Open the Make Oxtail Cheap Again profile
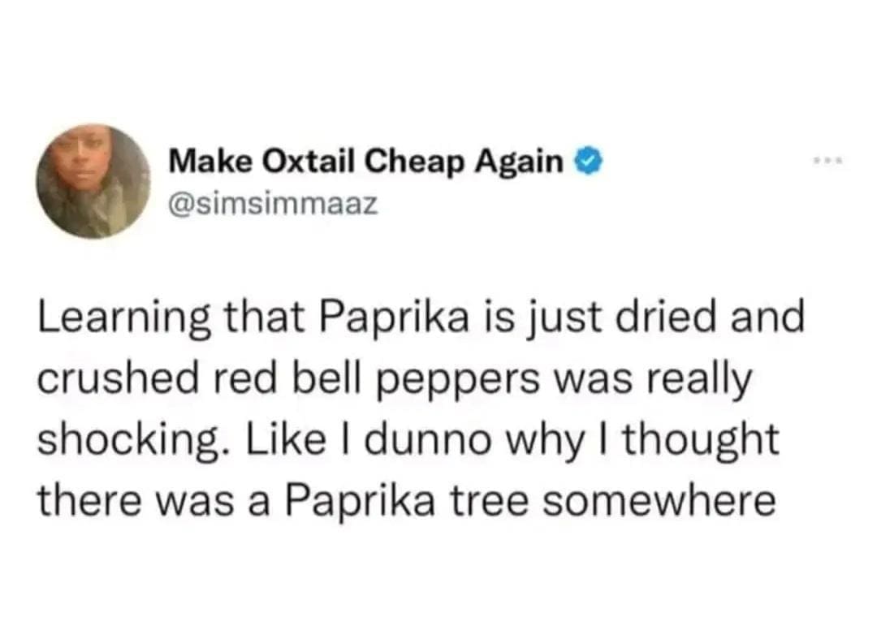Screen dimensions: 877x635 coord(365,163)
